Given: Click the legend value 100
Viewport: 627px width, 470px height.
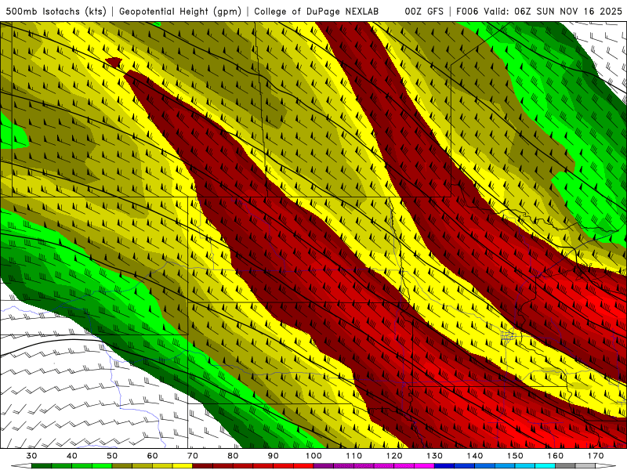Looking at the screenshot, I should [x=314, y=456].
